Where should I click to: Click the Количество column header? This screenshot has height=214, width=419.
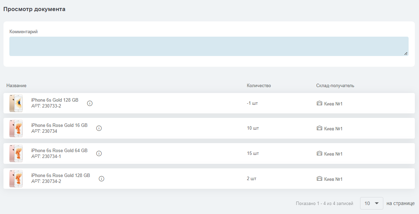(x=259, y=85)
